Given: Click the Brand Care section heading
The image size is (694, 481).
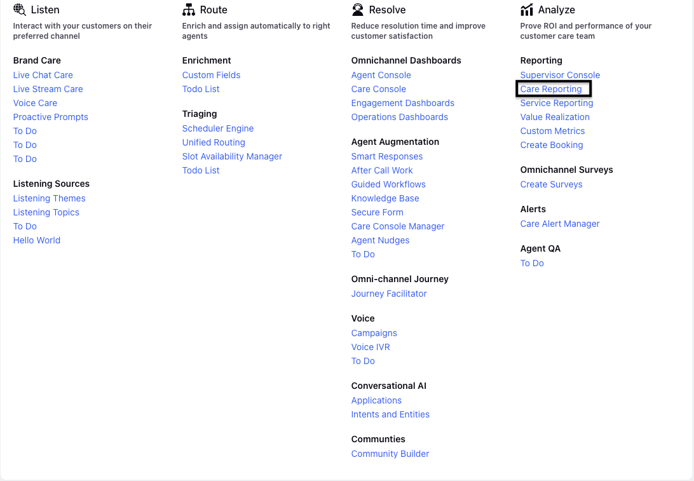Looking at the screenshot, I should click(x=37, y=60).
